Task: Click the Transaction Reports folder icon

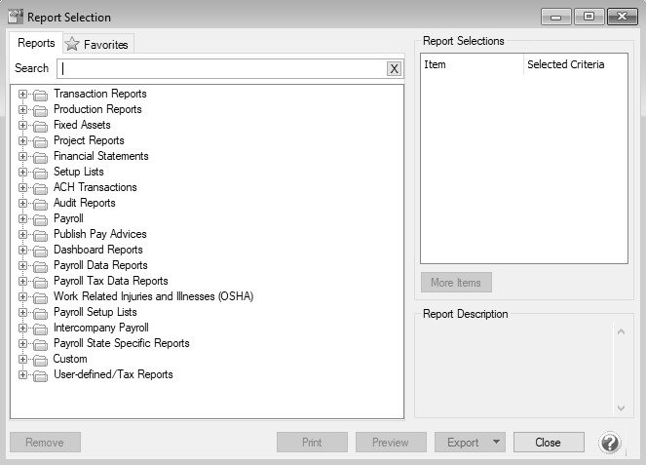Action: (x=40, y=95)
